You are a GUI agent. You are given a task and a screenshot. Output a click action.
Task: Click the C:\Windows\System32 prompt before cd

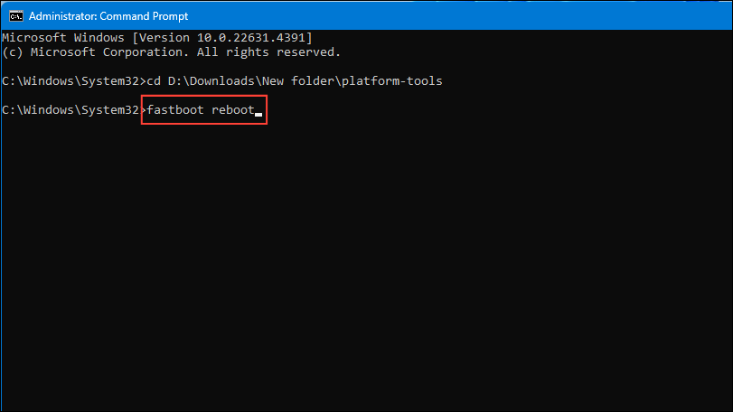pos(70,81)
